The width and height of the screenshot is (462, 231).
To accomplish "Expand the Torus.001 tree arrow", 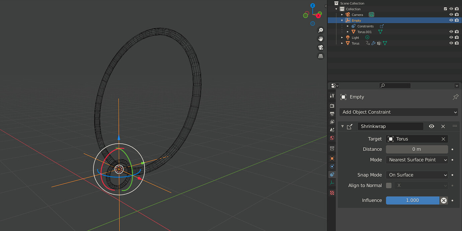I will coord(348,32).
